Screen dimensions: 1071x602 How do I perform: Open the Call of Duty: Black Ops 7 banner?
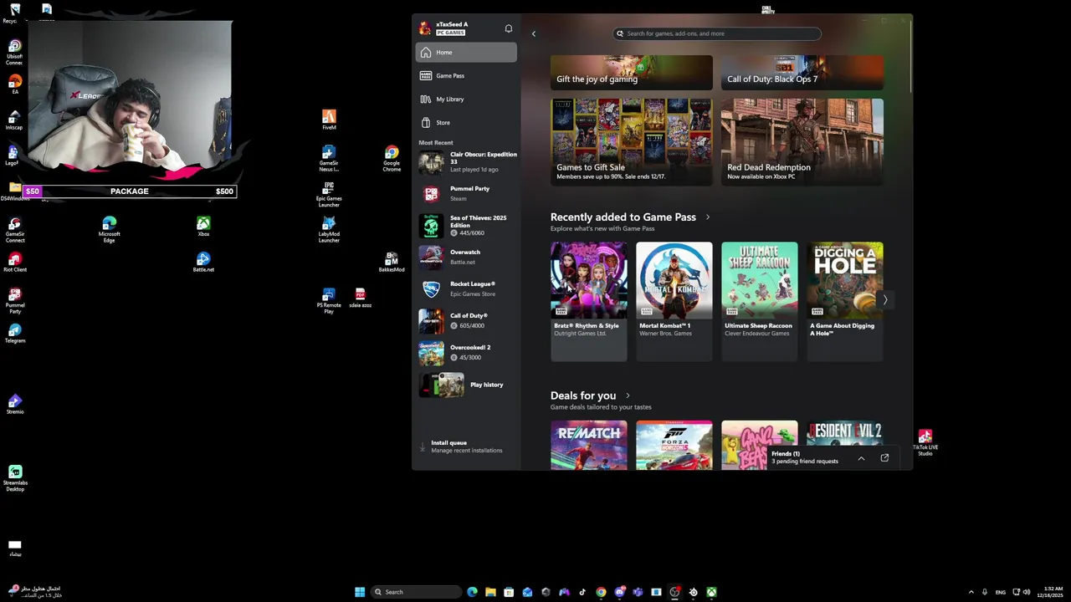pyautogui.click(x=802, y=73)
